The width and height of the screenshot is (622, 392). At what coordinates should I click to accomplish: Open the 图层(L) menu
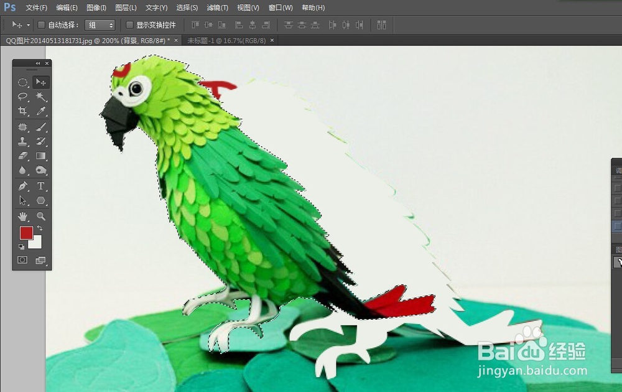point(126,7)
